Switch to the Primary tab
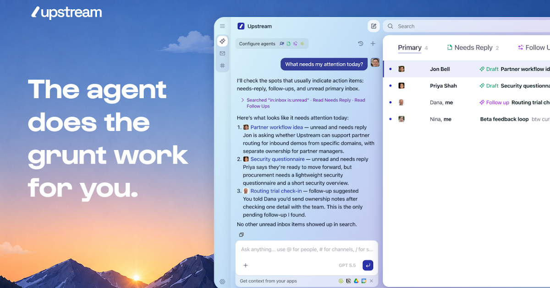 click(x=410, y=48)
